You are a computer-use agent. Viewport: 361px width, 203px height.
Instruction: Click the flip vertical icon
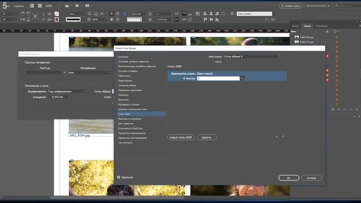pyautogui.click(x=28, y=20)
